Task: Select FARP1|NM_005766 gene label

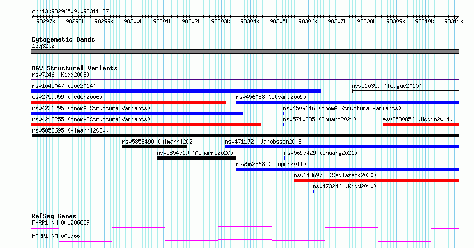Action: (x=56, y=236)
